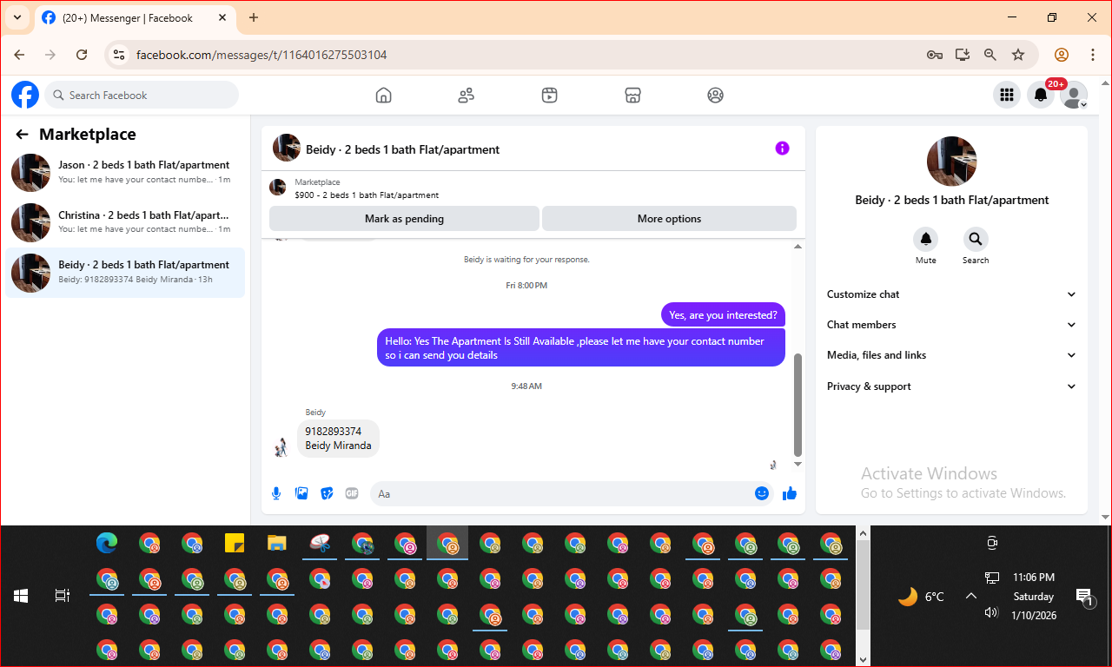Show hidden system tray icons
Screen dimensions: 1112x667
pyautogui.click(x=971, y=596)
